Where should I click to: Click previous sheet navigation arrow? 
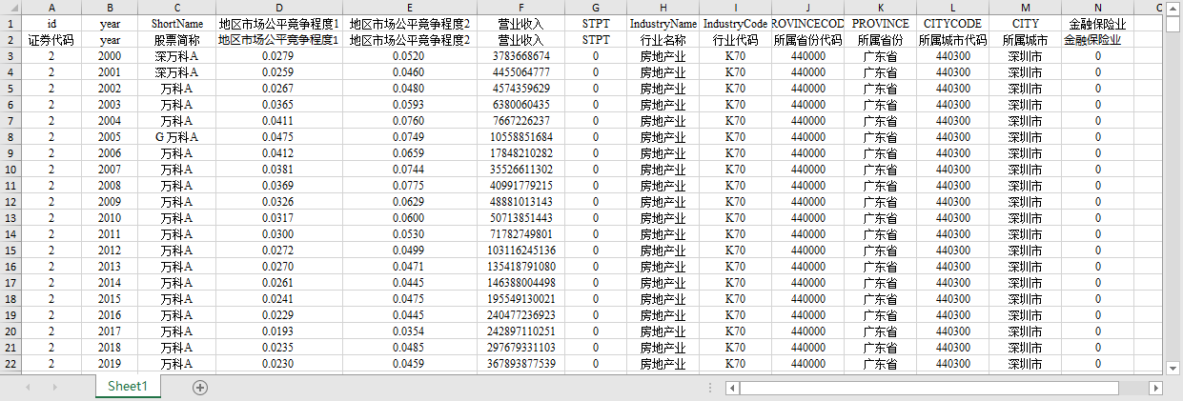click(28, 387)
